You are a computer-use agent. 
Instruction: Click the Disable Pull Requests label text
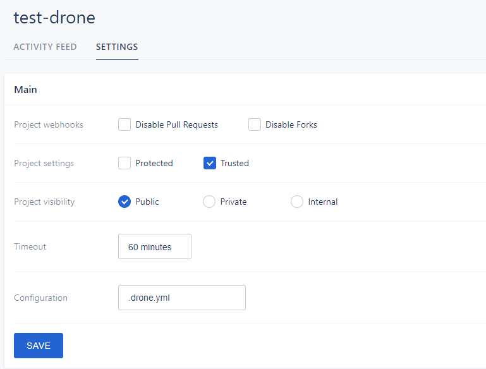[x=177, y=124]
